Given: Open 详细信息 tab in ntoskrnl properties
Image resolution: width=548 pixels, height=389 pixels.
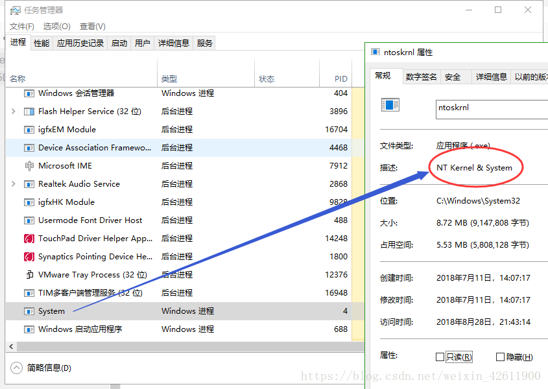Looking at the screenshot, I should pyautogui.click(x=492, y=77).
